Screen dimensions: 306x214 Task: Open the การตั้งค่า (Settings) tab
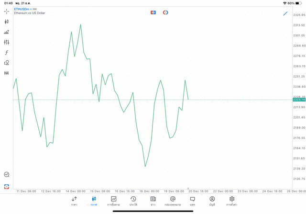tap(232, 201)
